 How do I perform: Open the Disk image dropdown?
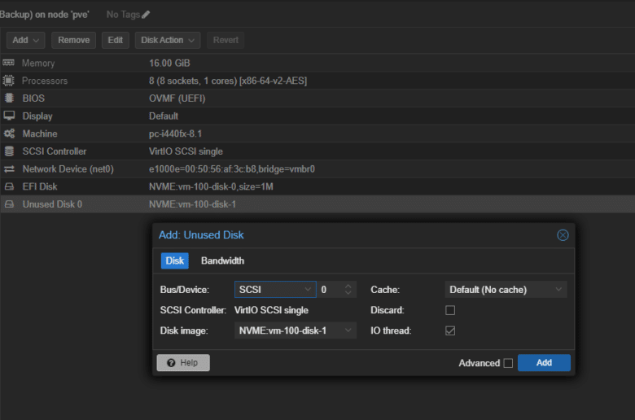tap(296, 330)
